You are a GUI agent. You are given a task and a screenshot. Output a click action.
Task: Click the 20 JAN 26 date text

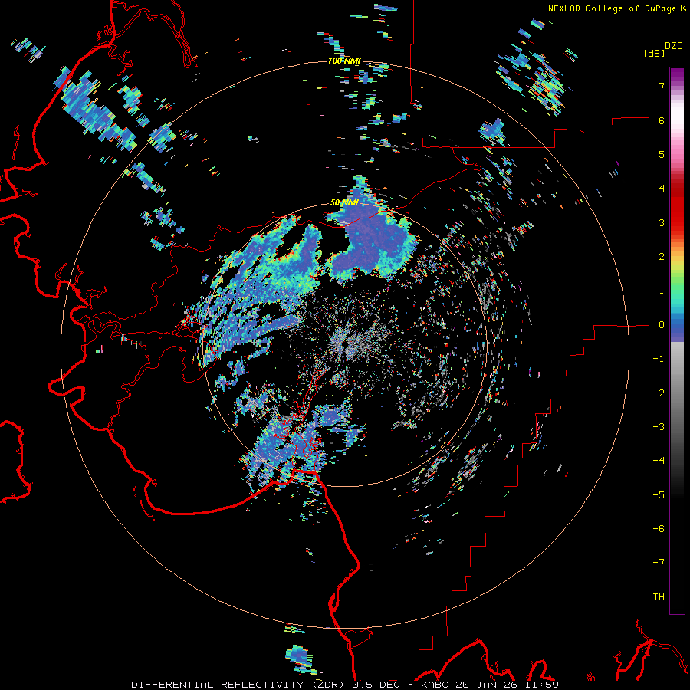pos(485,685)
